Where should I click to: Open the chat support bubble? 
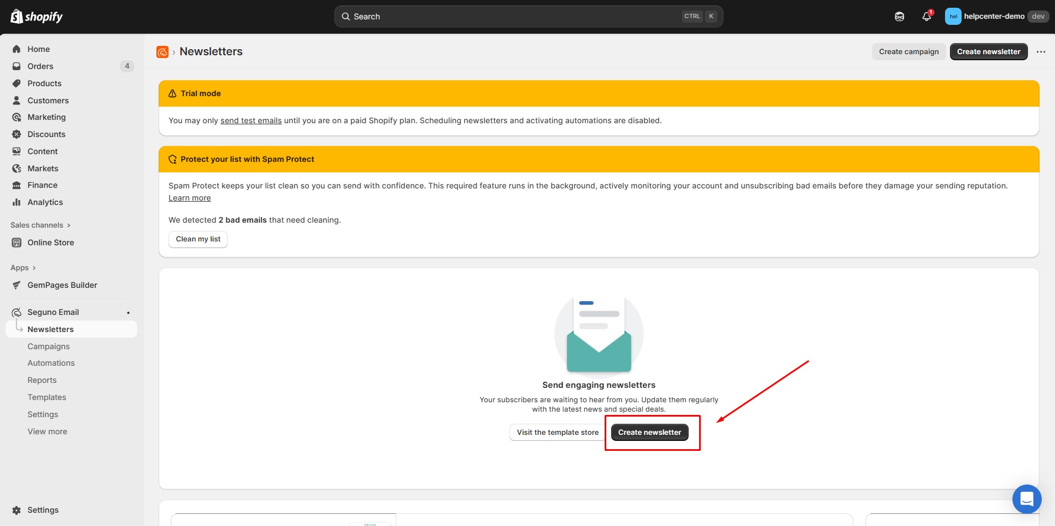point(1026,499)
